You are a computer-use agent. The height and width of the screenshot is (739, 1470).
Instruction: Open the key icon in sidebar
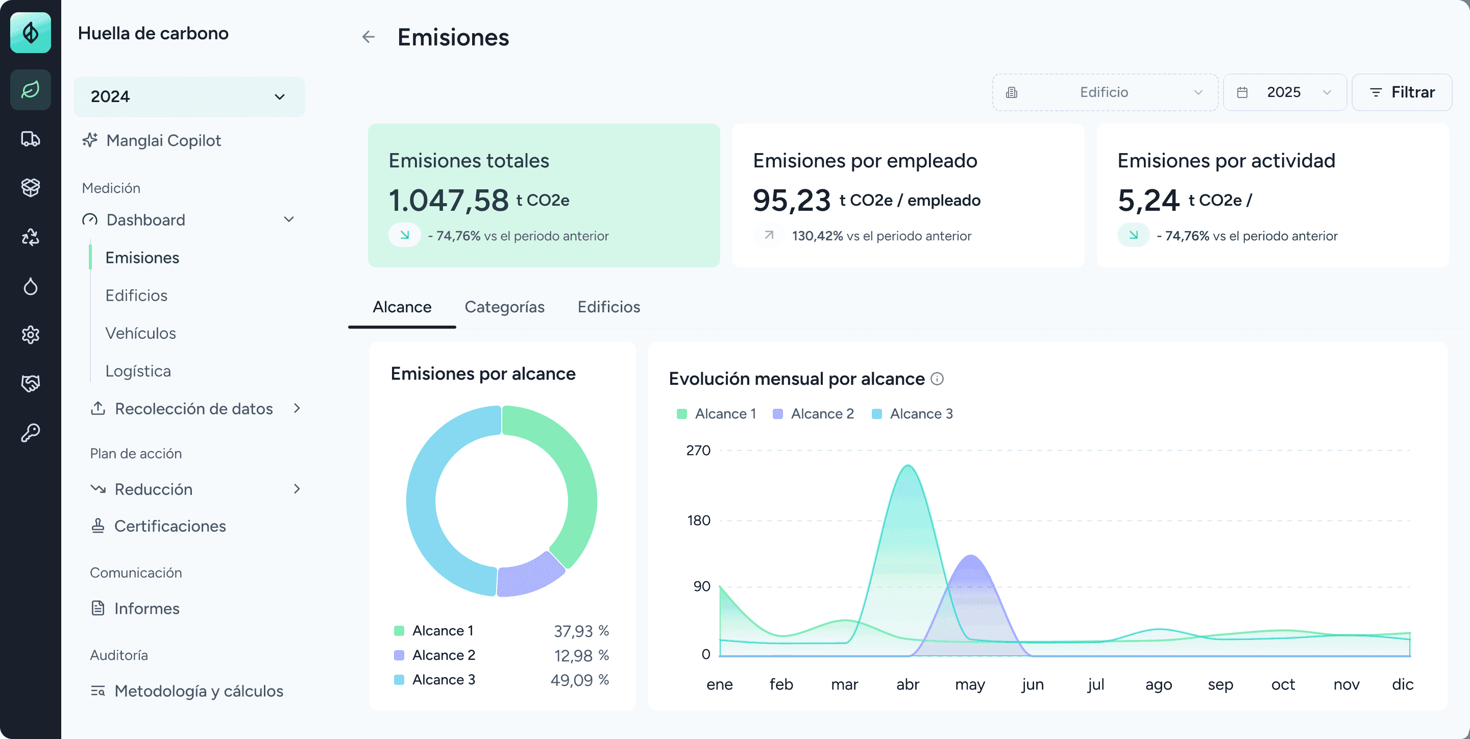pos(30,433)
